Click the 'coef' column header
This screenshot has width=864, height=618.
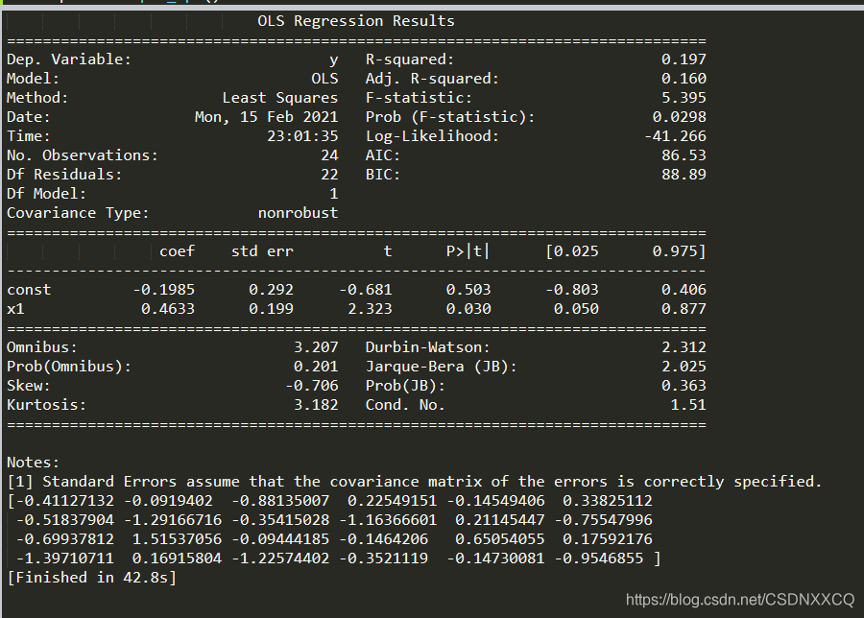coord(177,251)
